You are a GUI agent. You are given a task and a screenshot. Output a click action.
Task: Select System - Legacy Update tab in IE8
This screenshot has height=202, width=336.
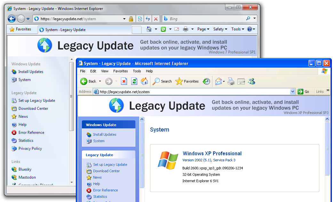85,30
